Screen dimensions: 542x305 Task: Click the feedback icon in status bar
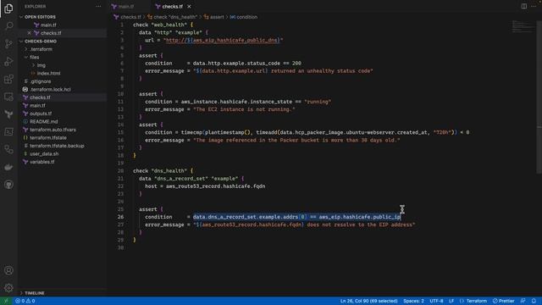523,301
